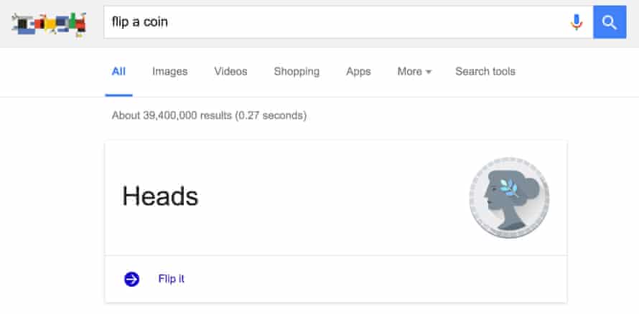Viewport: 639px width, 314px height.
Task: Select the All results tab
Action: pyautogui.click(x=118, y=72)
